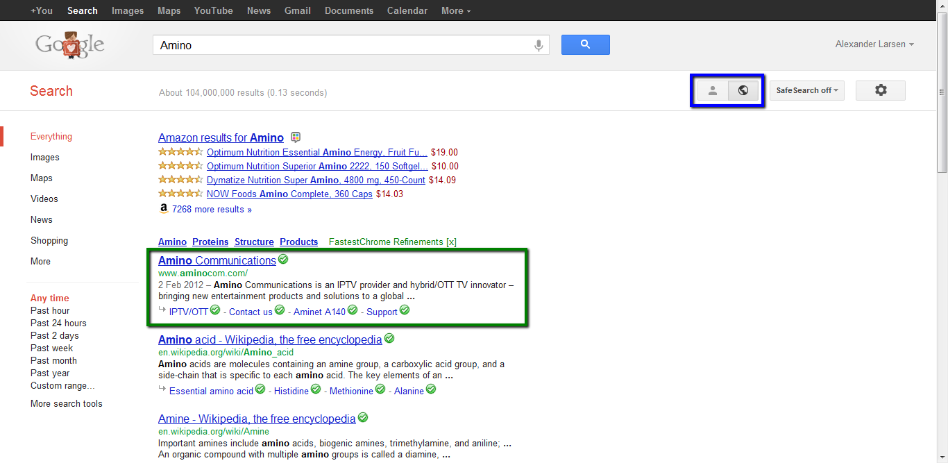Screen dimensions: 948x463
Task: Select Videos in left sidebar
Action: pos(44,199)
